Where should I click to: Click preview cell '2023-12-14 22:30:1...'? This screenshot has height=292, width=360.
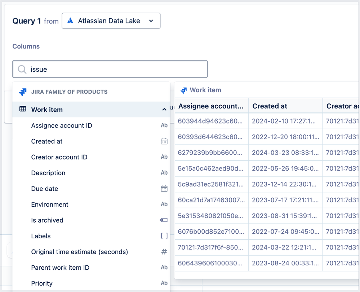(286, 184)
